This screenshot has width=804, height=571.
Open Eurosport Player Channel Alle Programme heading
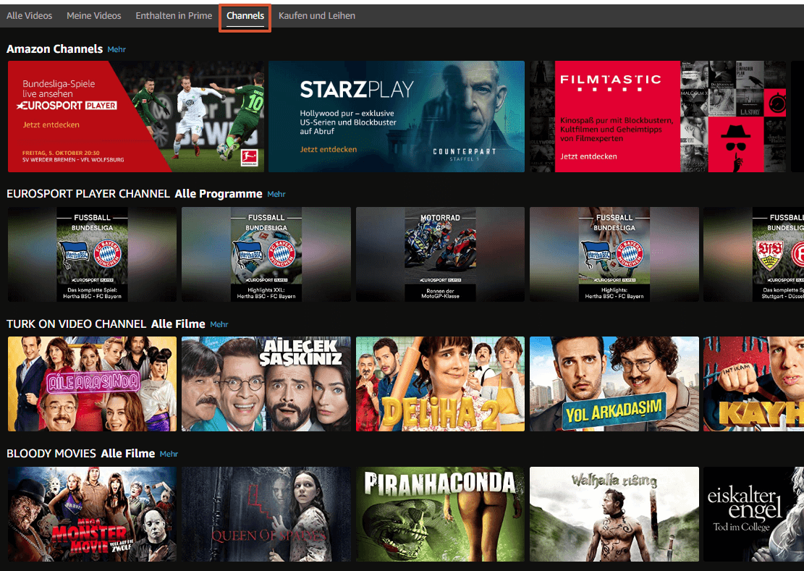click(135, 194)
